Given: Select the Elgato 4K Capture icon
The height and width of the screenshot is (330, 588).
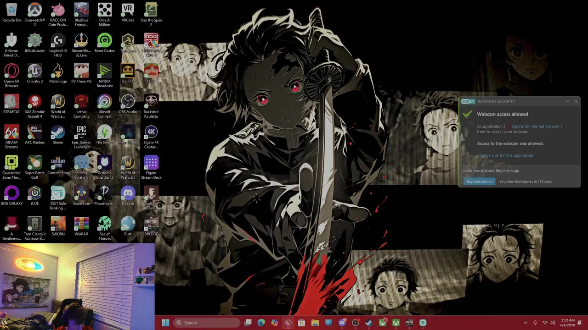Looking at the screenshot, I should pyautogui.click(x=151, y=137).
